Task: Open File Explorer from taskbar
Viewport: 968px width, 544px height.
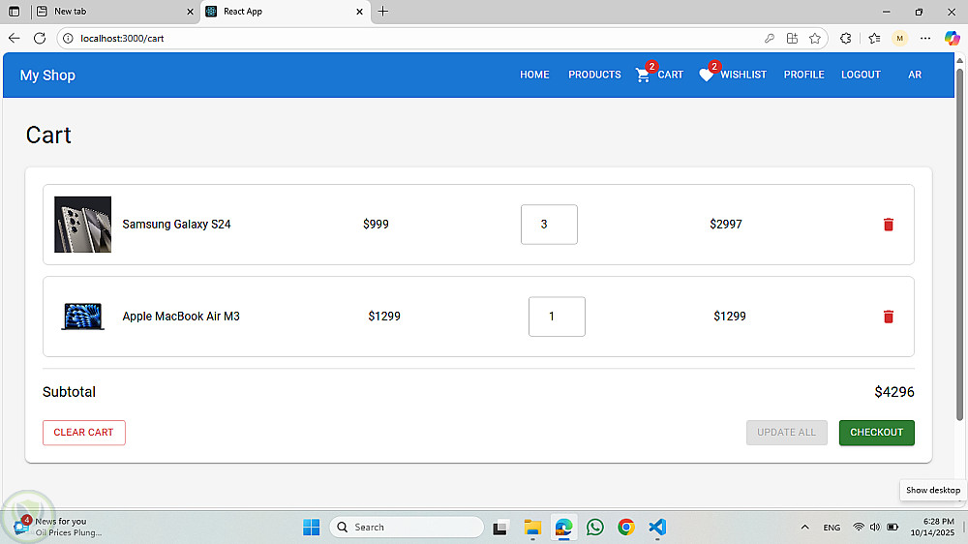Action: pos(532,528)
